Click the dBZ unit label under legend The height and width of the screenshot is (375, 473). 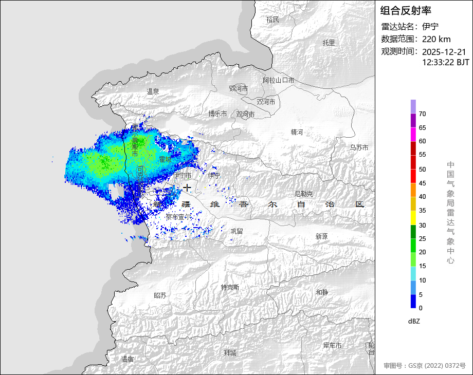pos(414,322)
